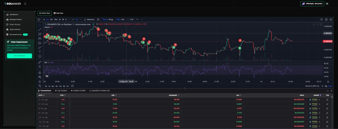Open the SOLMAKER column filter
This screenshot has width=338, height=129.
pos(178,95)
